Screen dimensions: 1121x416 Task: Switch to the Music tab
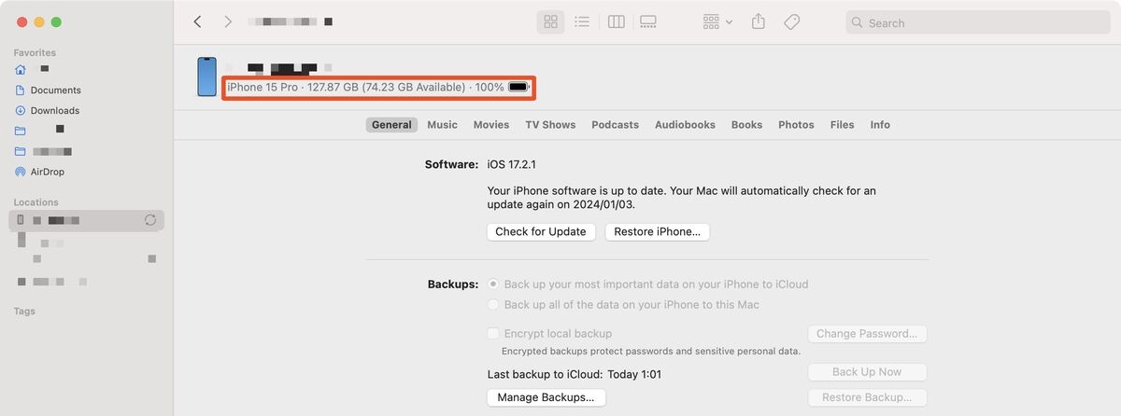click(x=442, y=125)
